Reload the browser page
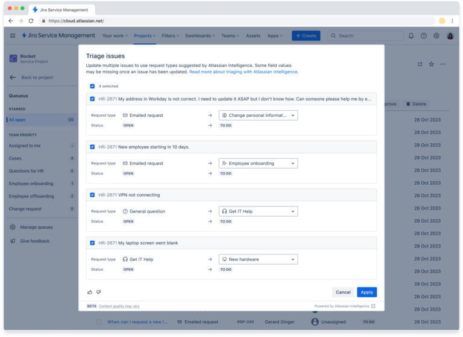Image resolution: width=463 pixels, height=337 pixels. pyautogui.click(x=31, y=21)
